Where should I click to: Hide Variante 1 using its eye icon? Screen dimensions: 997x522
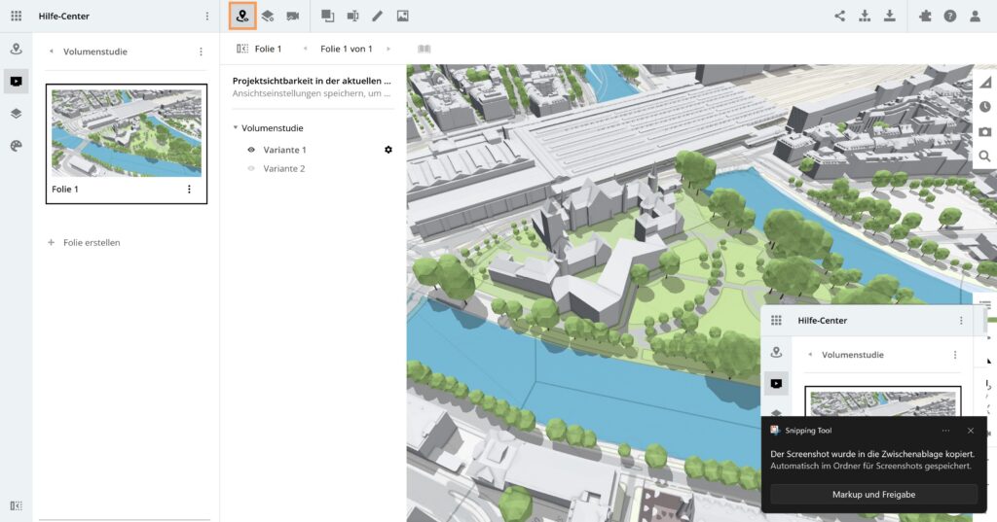tap(251, 150)
